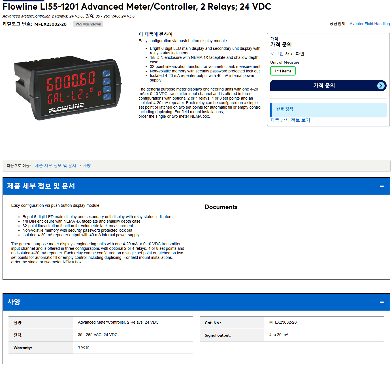The width and height of the screenshot is (392, 370).
Task: Click the arrow icon on 가격 문의 button
Action: tap(381, 86)
